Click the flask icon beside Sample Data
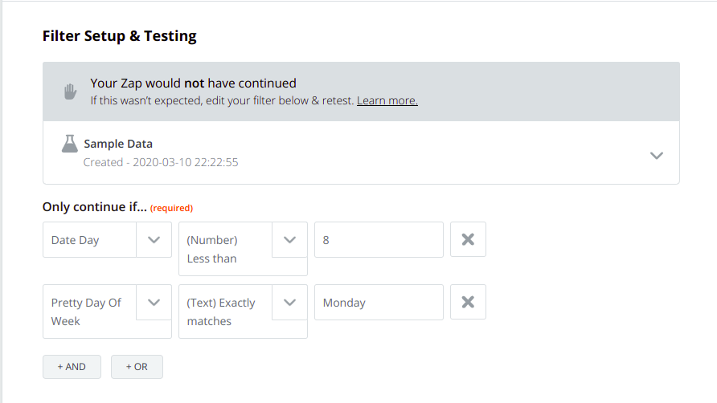This screenshot has width=717, height=403. click(x=69, y=144)
